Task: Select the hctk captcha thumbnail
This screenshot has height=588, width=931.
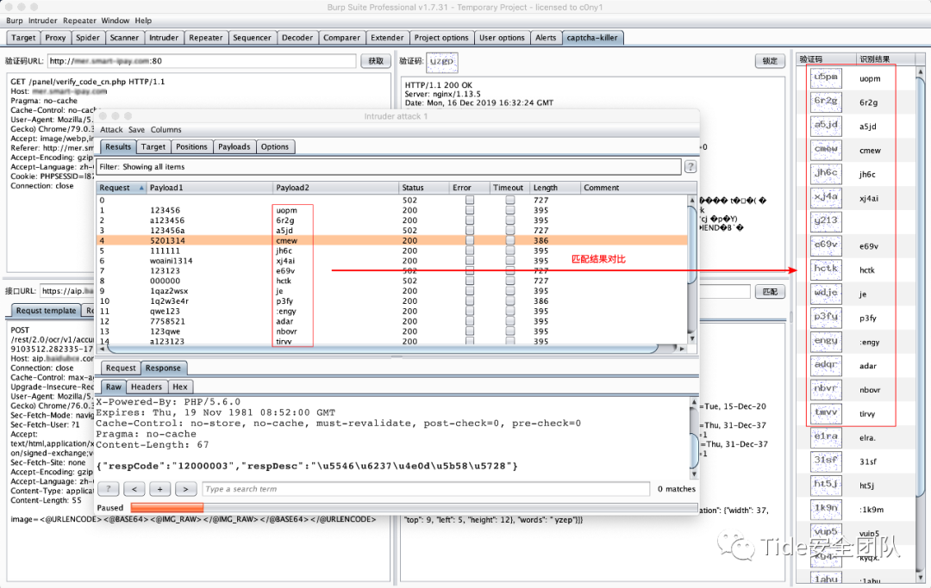Action: [x=826, y=269]
